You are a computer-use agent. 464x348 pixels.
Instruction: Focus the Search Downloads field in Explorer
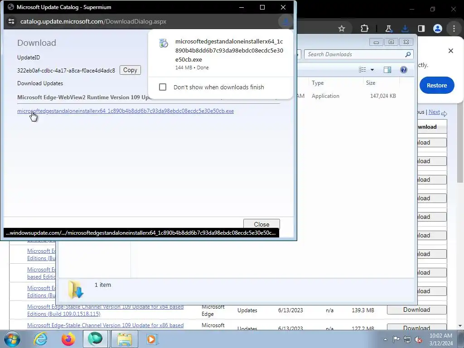(x=355, y=54)
